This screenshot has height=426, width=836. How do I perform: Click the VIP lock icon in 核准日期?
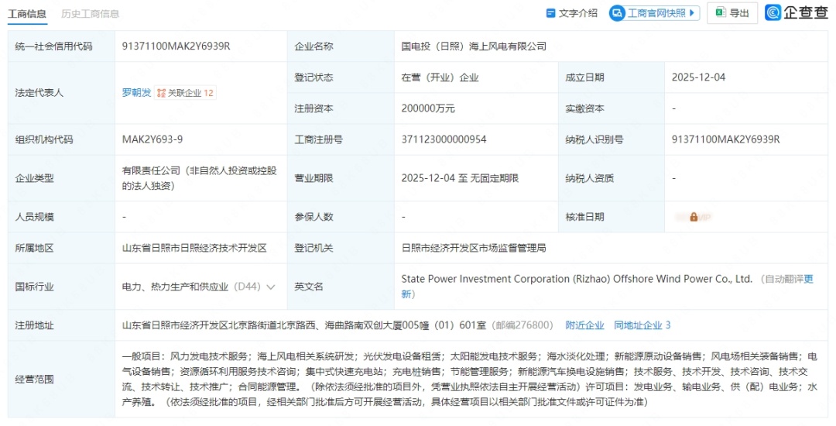pos(694,217)
